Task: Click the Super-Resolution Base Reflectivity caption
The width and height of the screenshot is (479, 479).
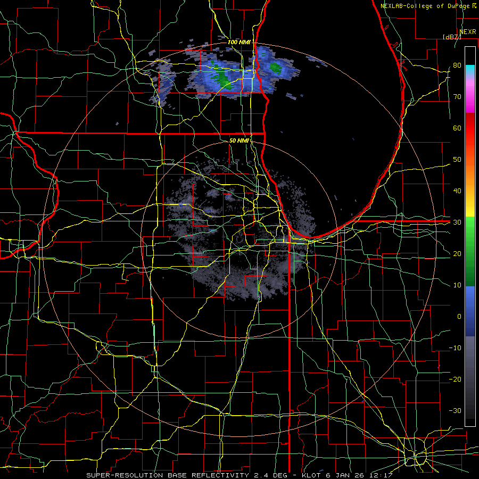Action: tap(239, 475)
